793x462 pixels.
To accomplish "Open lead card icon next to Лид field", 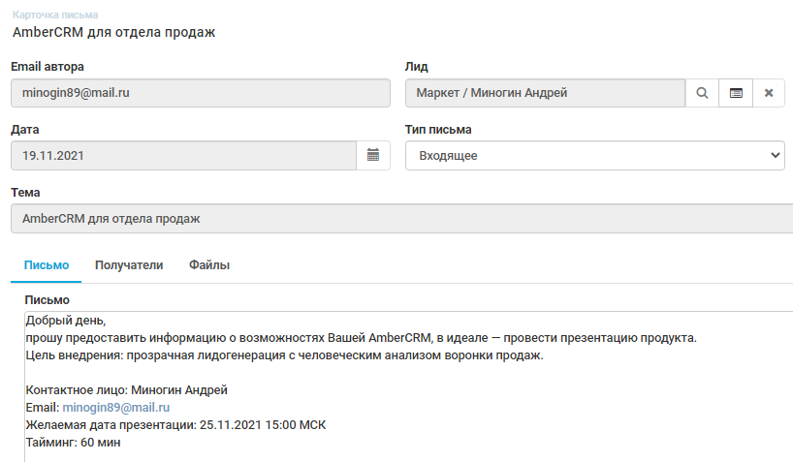I will point(736,93).
